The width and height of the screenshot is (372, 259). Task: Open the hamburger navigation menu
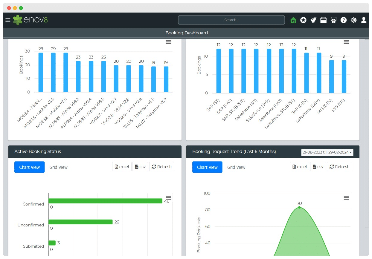click(x=8, y=20)
